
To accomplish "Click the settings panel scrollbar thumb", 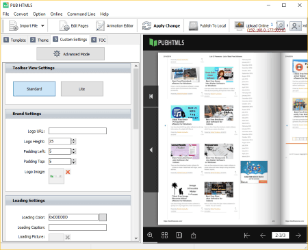I will pyautogui.click(x=136, y=99).
